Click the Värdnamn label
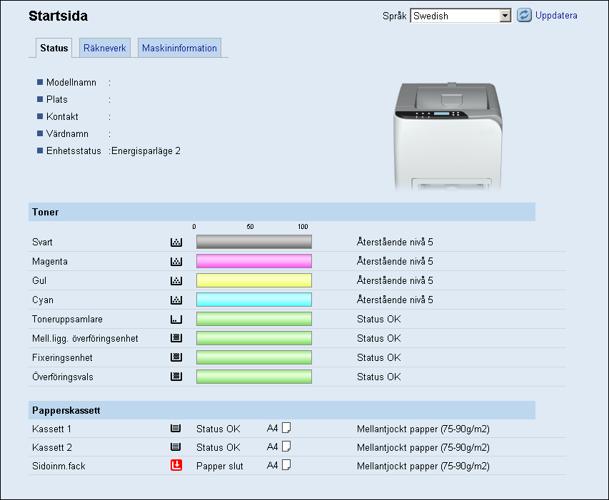The height and width of the screenshot is (500, 609). point(67,134)
